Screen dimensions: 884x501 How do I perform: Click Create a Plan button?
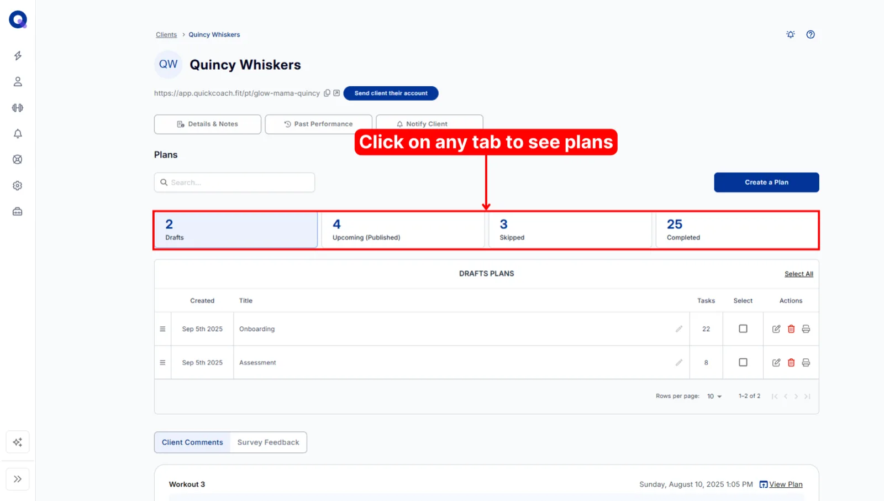[x=766, y=182]
